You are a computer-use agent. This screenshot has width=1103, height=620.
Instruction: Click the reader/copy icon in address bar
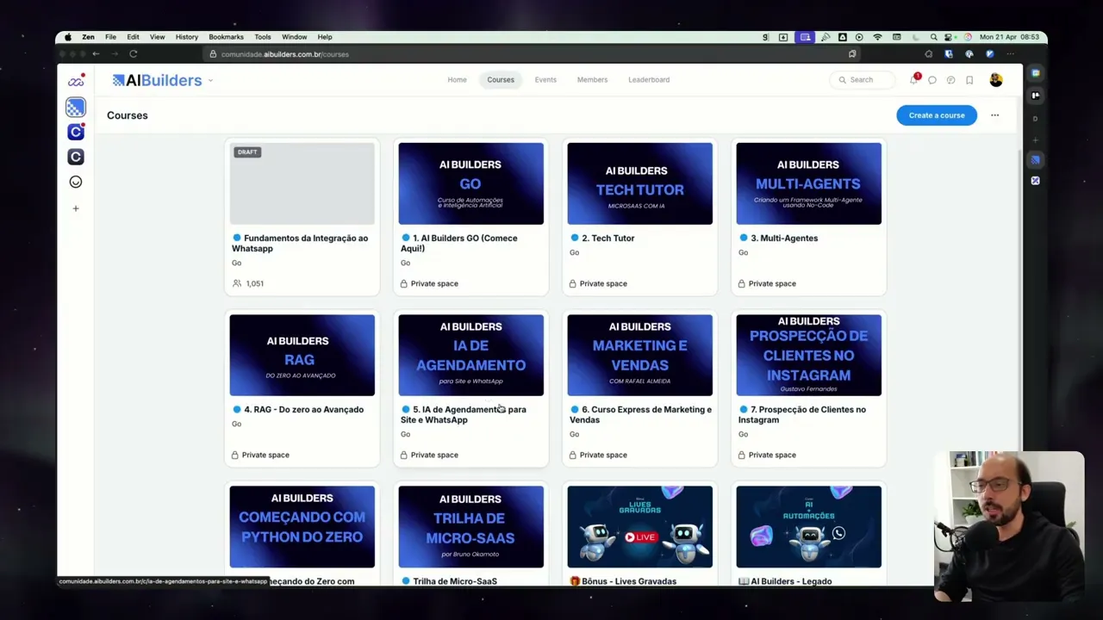pyautogui.click(x=852, y=53)
